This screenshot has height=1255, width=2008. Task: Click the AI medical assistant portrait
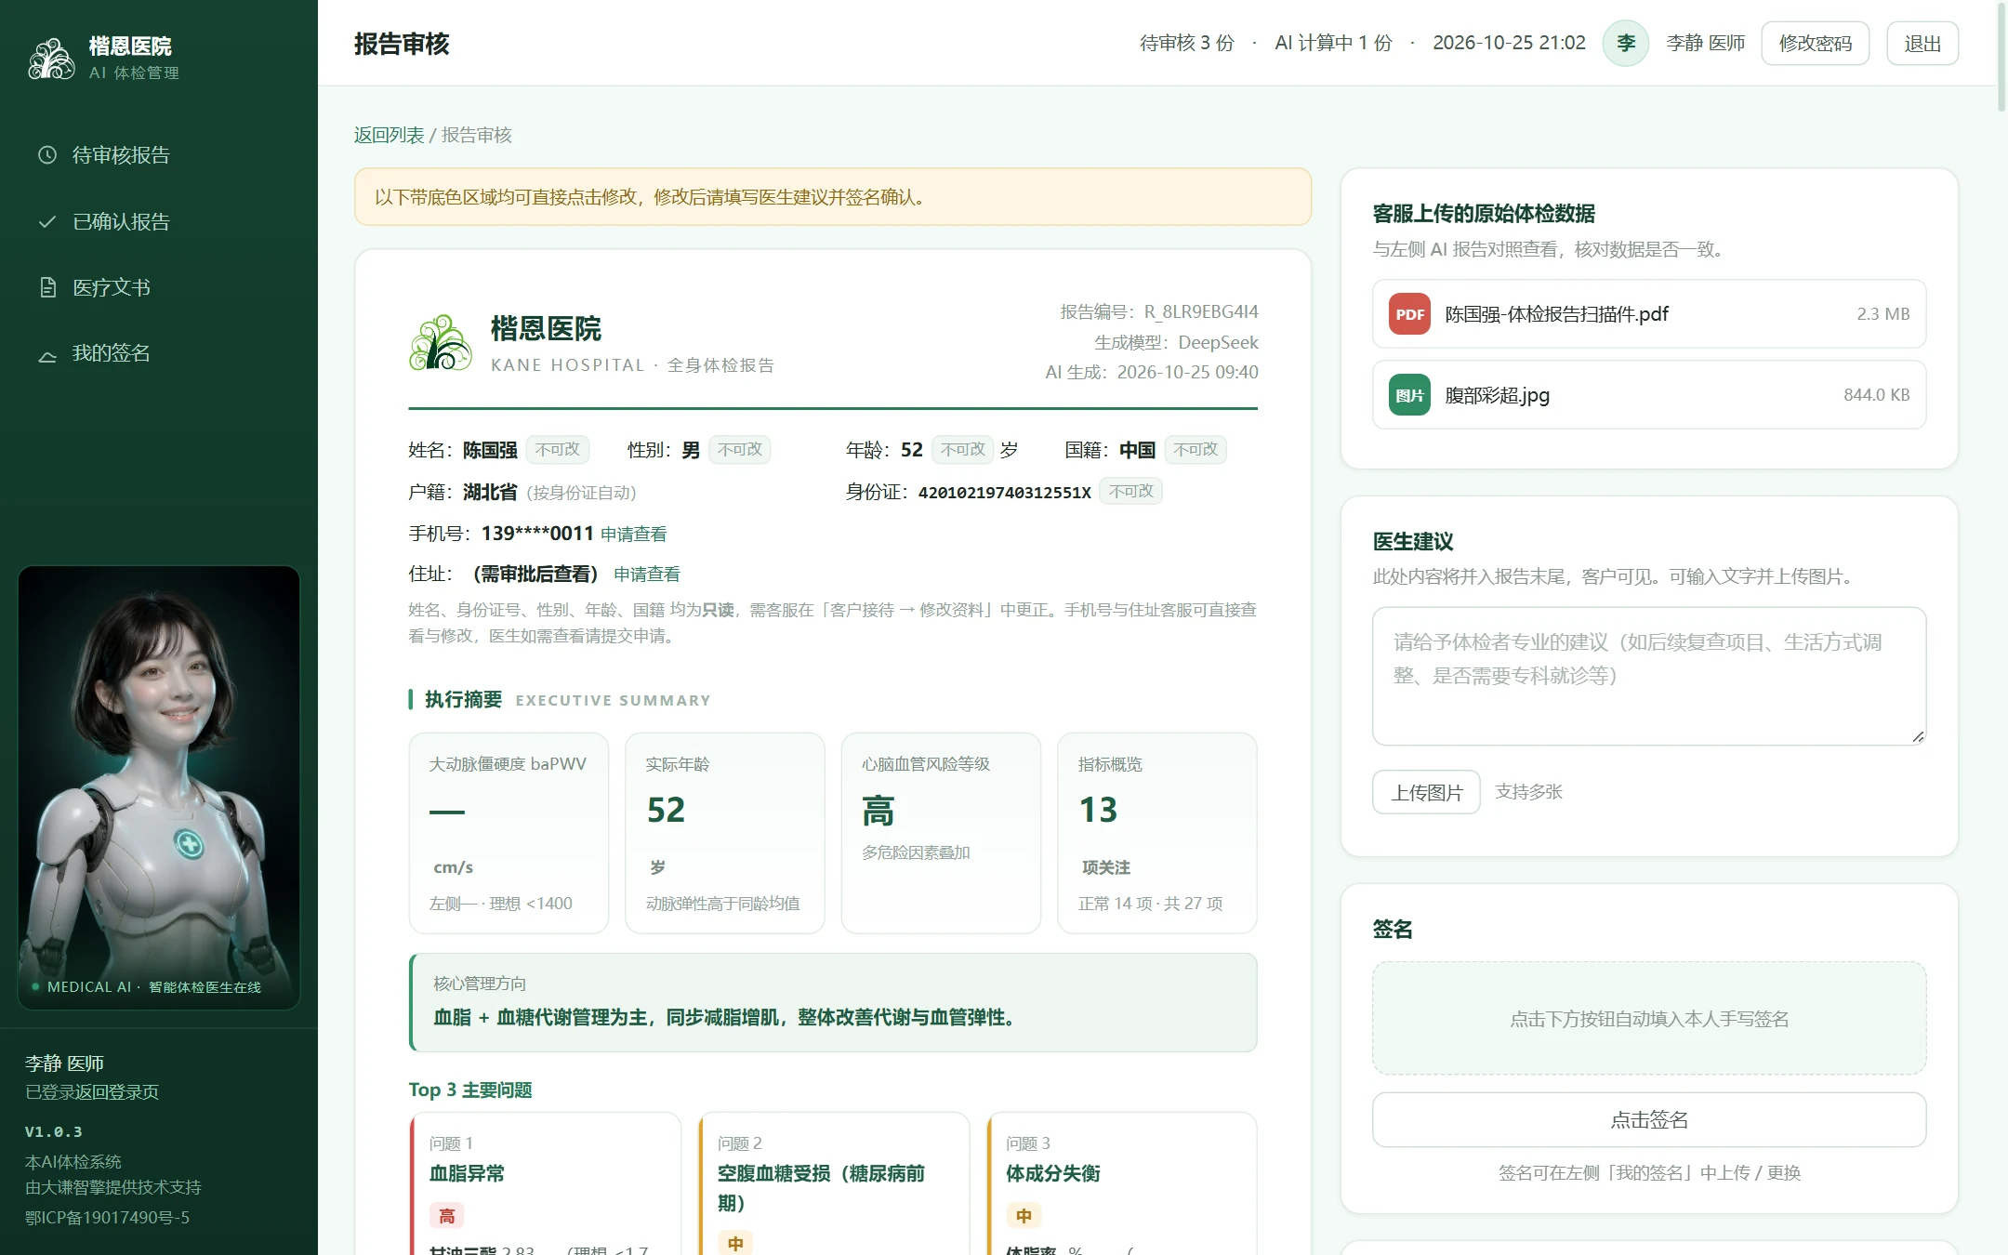pyautogui.click(x=159, y=787)
